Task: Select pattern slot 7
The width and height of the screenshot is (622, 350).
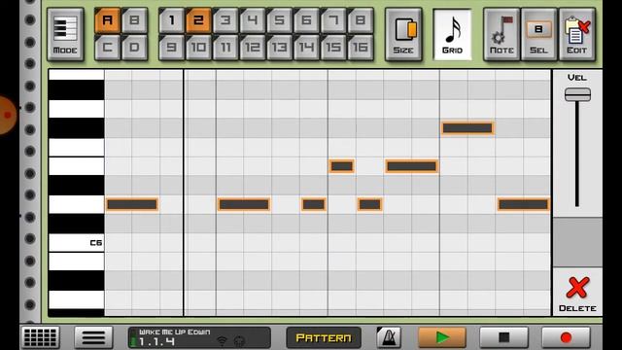Action: tap(333, 20)
